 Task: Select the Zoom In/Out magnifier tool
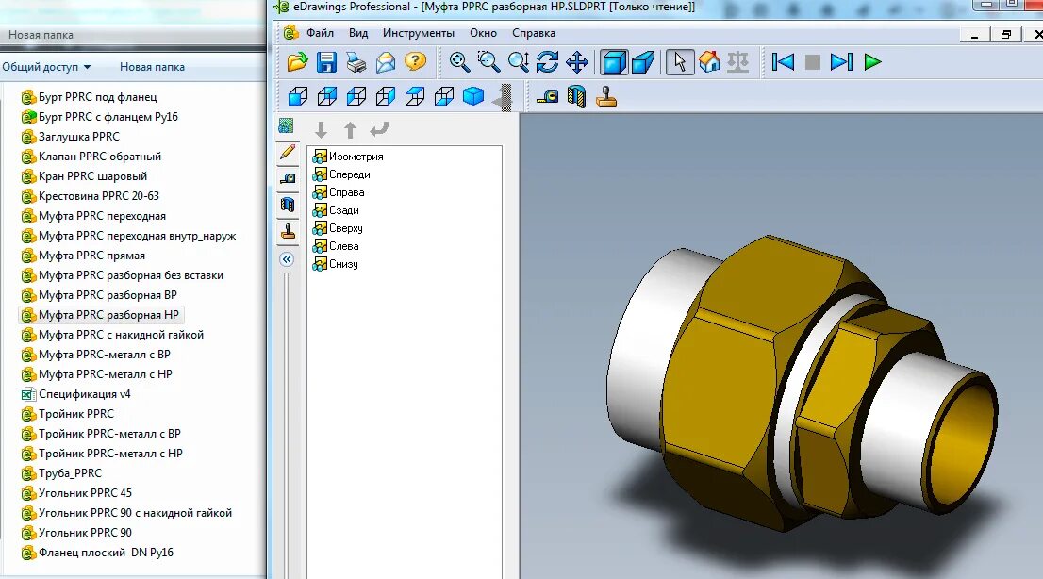(x=518, y=62)
